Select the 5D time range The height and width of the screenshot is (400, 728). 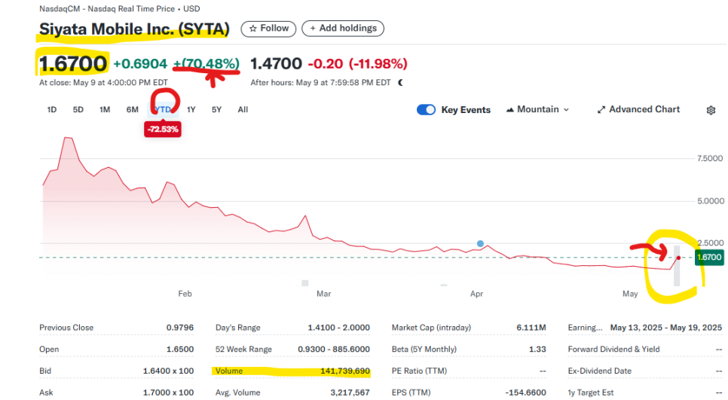[x=78, y=109]
